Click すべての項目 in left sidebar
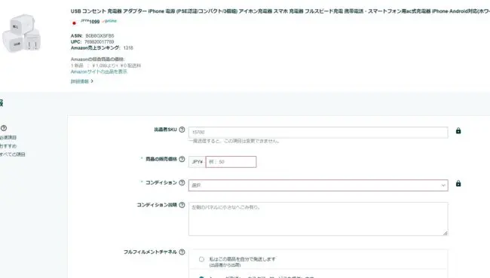 coord(13,154)
